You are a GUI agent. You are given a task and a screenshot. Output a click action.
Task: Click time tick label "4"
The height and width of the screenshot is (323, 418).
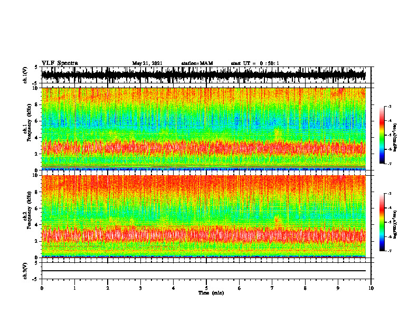(174, 288)
